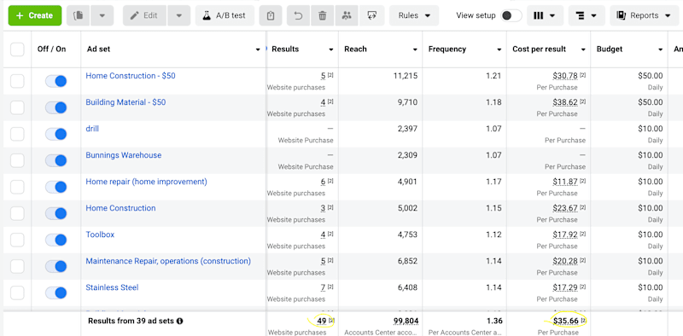Open the Bunnings Warehouse ad set link
The width and height of the screenshot is (683, 336).
pyautogui.click(x=123, y=155)
